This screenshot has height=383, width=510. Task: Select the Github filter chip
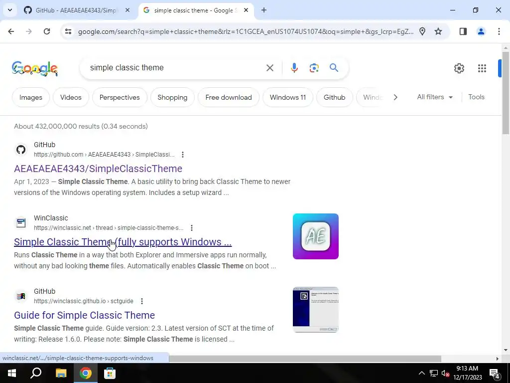coord(334,97)
